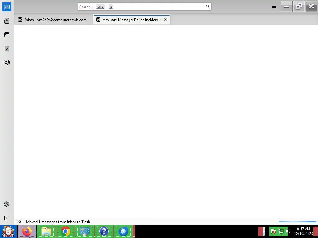Open the network tray icon
This screenshot has width=318, height=238.
281,231
